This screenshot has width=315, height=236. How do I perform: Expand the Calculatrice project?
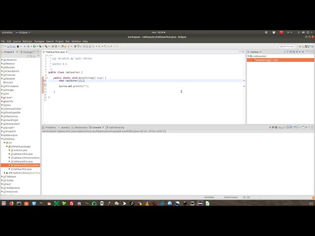pyautogui.click(x=2, y=71)
